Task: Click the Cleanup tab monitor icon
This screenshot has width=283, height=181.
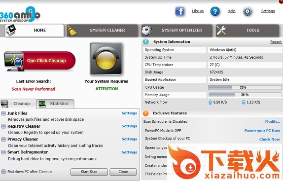Action: point(4,104)
